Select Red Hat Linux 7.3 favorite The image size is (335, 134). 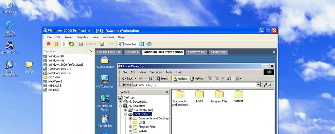tap(57, 69)
